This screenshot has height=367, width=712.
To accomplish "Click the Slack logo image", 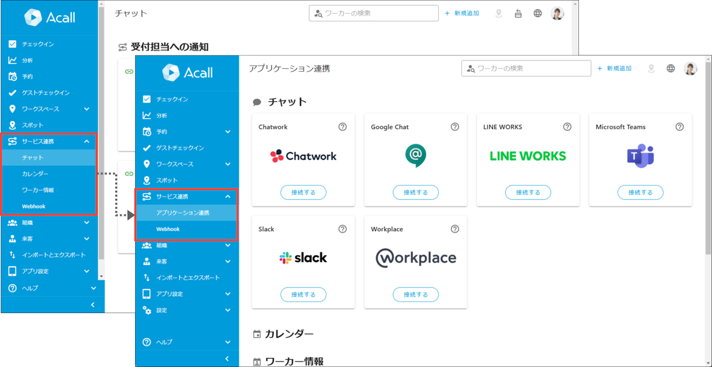I will (303, 258).
